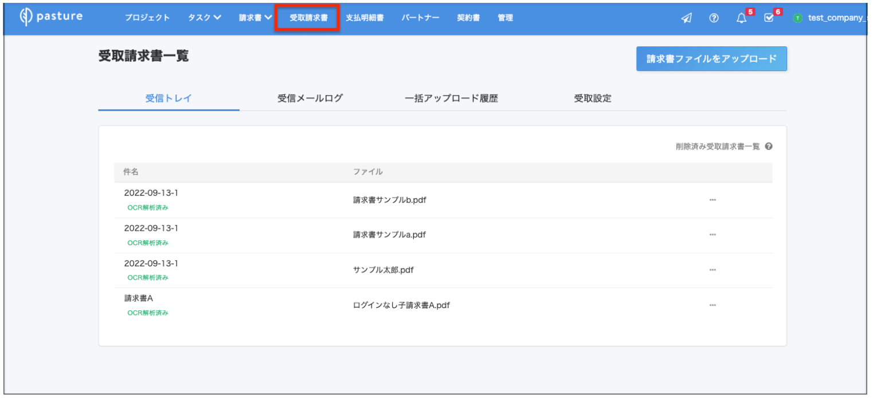Open the paper plane send icon
Viewport: 873px width, 398px height.
point(686,18)
